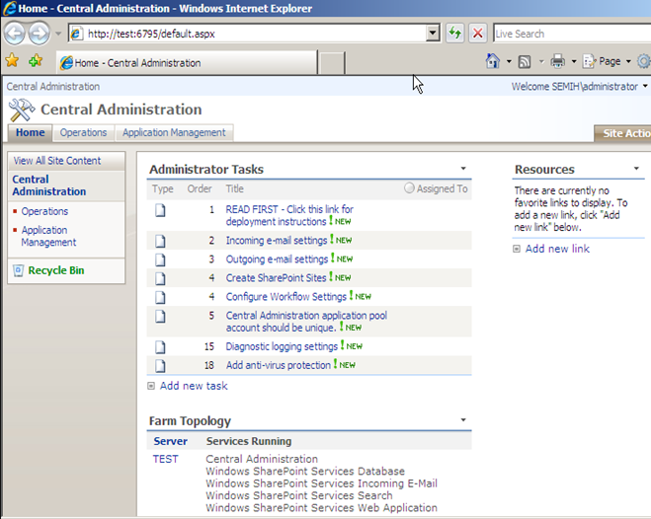This screenshot has width=651, height=519.
Task: Click the Recycle Bin icon in sidebar
Action: tap(19, 270)
